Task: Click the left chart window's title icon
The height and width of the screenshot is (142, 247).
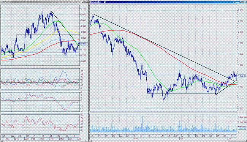Action: pos(2,2)
